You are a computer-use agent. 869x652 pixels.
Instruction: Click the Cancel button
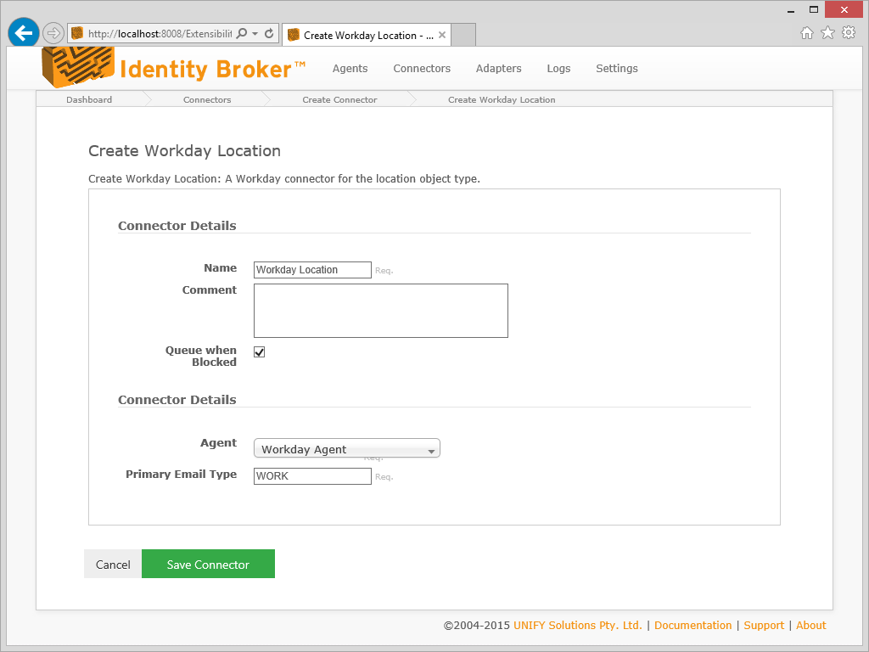(113, 564)
